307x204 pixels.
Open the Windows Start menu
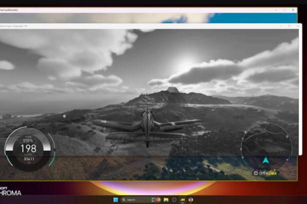point(116,200)
